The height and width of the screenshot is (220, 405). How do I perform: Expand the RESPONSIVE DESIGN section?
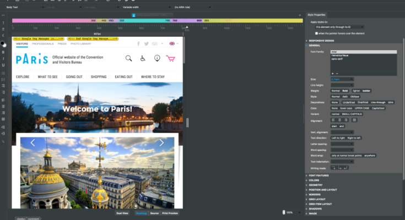(321, 41)
